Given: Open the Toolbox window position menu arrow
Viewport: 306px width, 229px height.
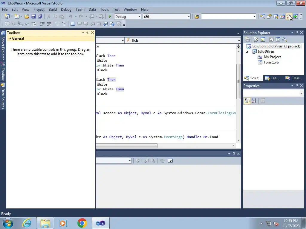Looking at the screenshot, I should click(x=83, y=33).
